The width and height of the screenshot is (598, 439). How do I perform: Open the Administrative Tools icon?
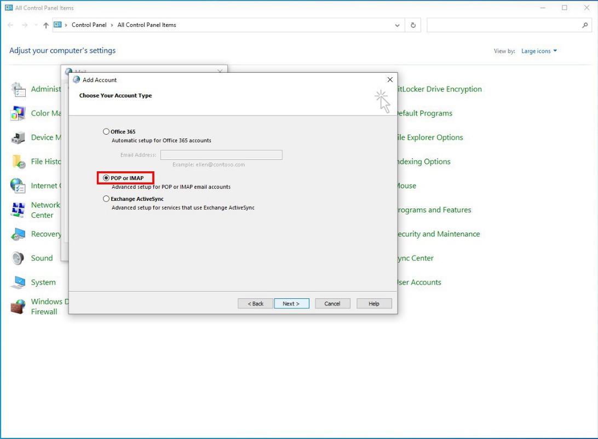coord(18,90)
